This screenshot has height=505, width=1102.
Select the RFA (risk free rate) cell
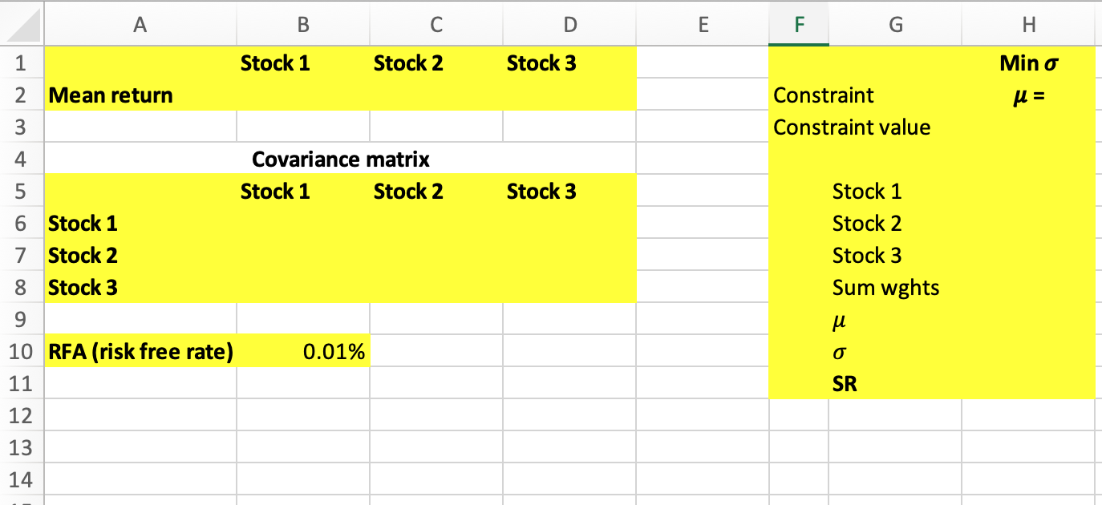tap(141, 351)
